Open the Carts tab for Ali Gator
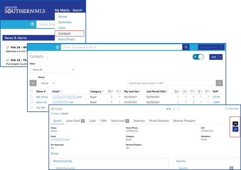Image resolution: width=241 pixels, height=170 pixels. coord(92,121)
